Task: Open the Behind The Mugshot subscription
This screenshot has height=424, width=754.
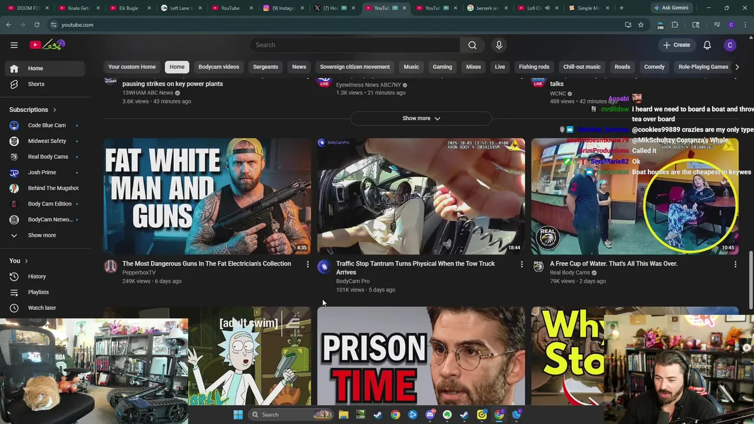Action: pyautogui.click(x=44, y=188)
